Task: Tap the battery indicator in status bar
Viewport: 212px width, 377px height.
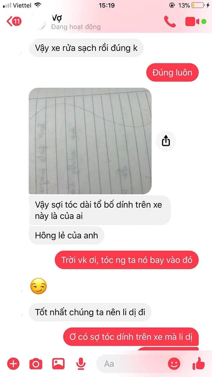Action: (198, 5)
